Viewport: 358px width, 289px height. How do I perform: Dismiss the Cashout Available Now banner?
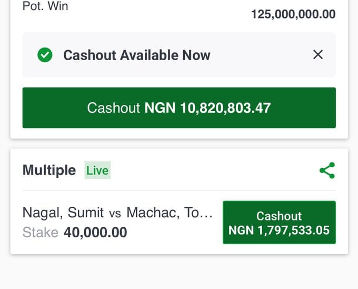(318, 55)
